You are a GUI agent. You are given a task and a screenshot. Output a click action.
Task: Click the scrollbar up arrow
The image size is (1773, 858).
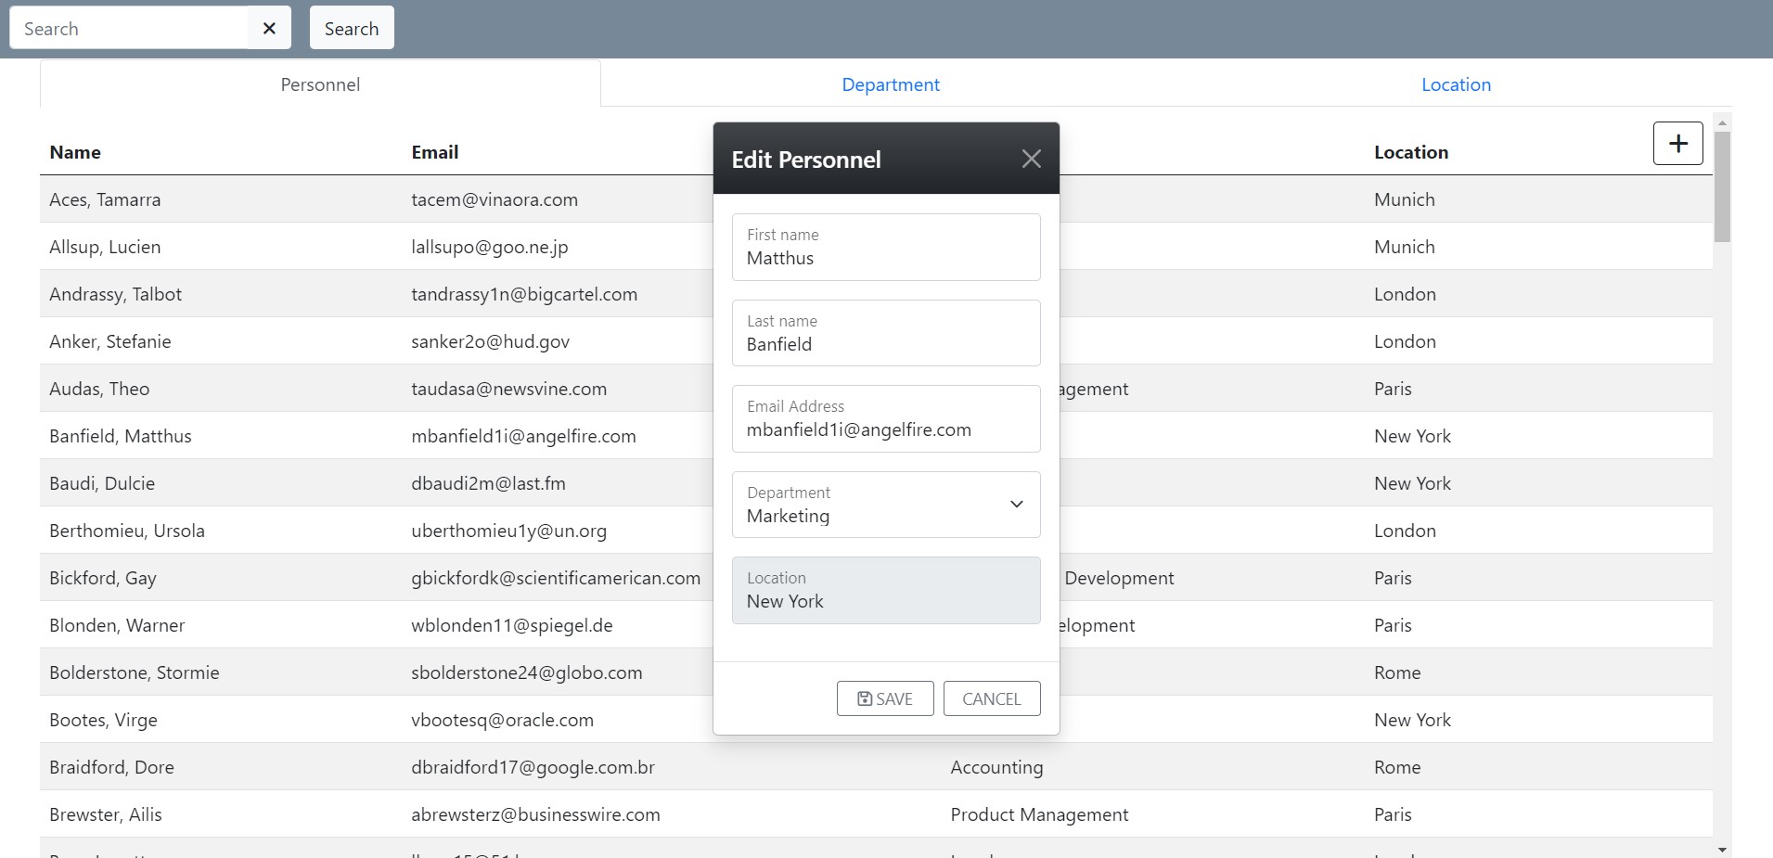point(1722,122)
